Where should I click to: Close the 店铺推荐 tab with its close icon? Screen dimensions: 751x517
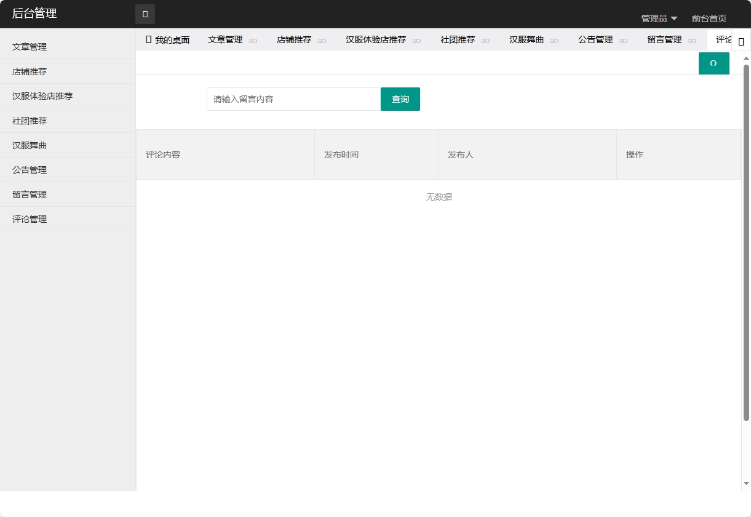[x=322, y=40]
